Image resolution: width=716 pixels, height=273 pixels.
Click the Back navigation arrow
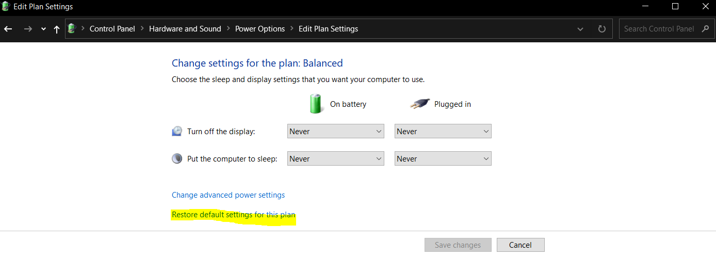pos(8,29)
